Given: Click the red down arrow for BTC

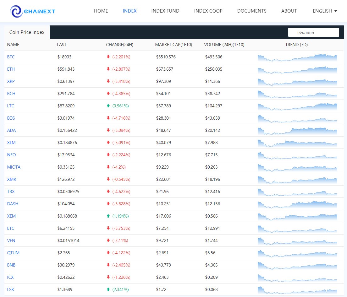Looking at the screenshot, I should (x=108, y=57).
